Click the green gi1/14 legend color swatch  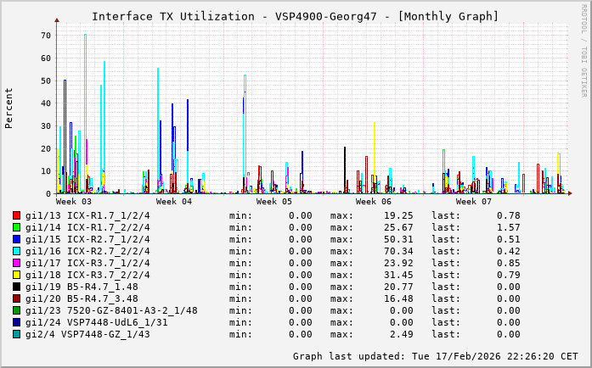(17, 227)
